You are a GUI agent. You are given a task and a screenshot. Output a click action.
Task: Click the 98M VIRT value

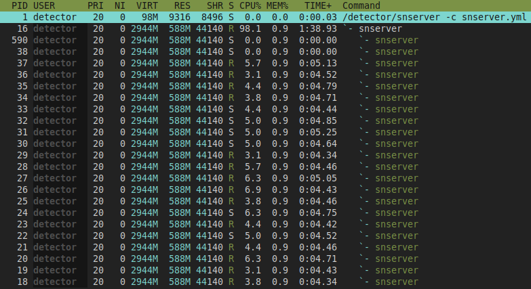[x=150, y=17]
